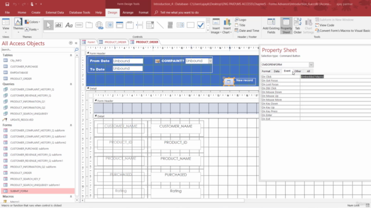This screenshot has height=208, width=371.
Task: Click Date and Time button
Action: click(247, 31)
